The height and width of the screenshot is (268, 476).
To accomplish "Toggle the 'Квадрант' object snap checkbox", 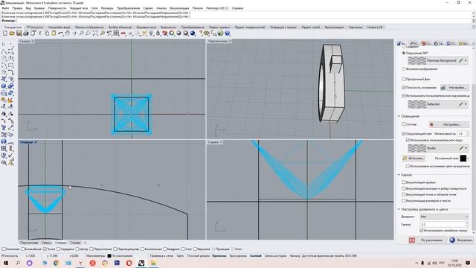I will coord(165,249).
